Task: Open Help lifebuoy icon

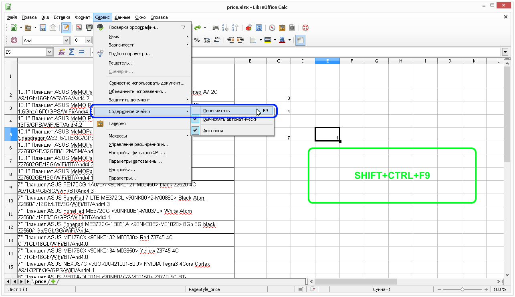Action: (305, 28)
